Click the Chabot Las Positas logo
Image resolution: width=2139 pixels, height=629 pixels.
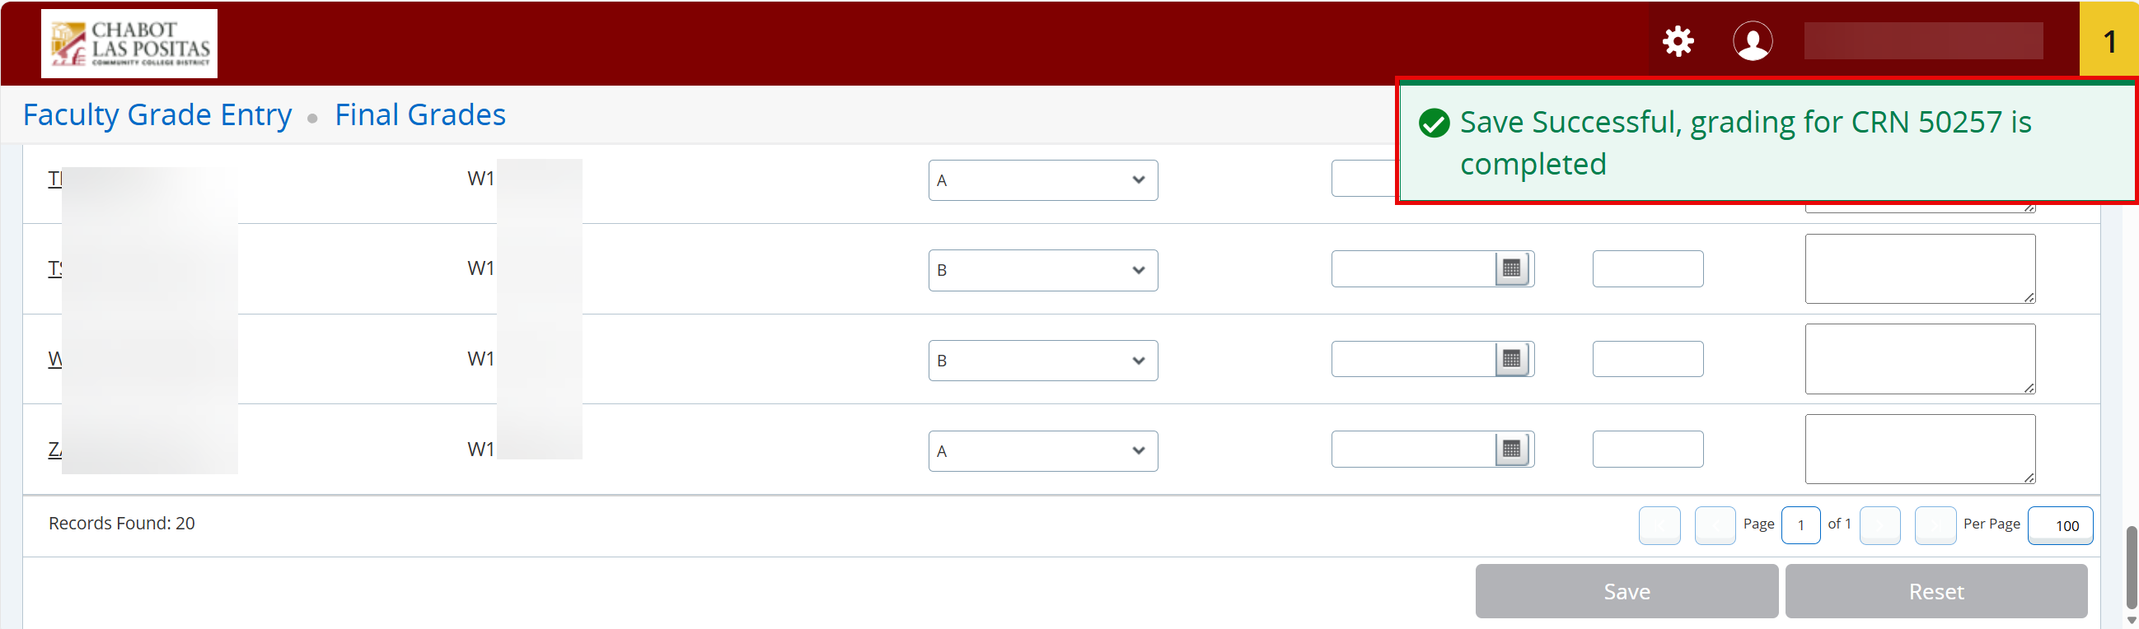point(129,43)
